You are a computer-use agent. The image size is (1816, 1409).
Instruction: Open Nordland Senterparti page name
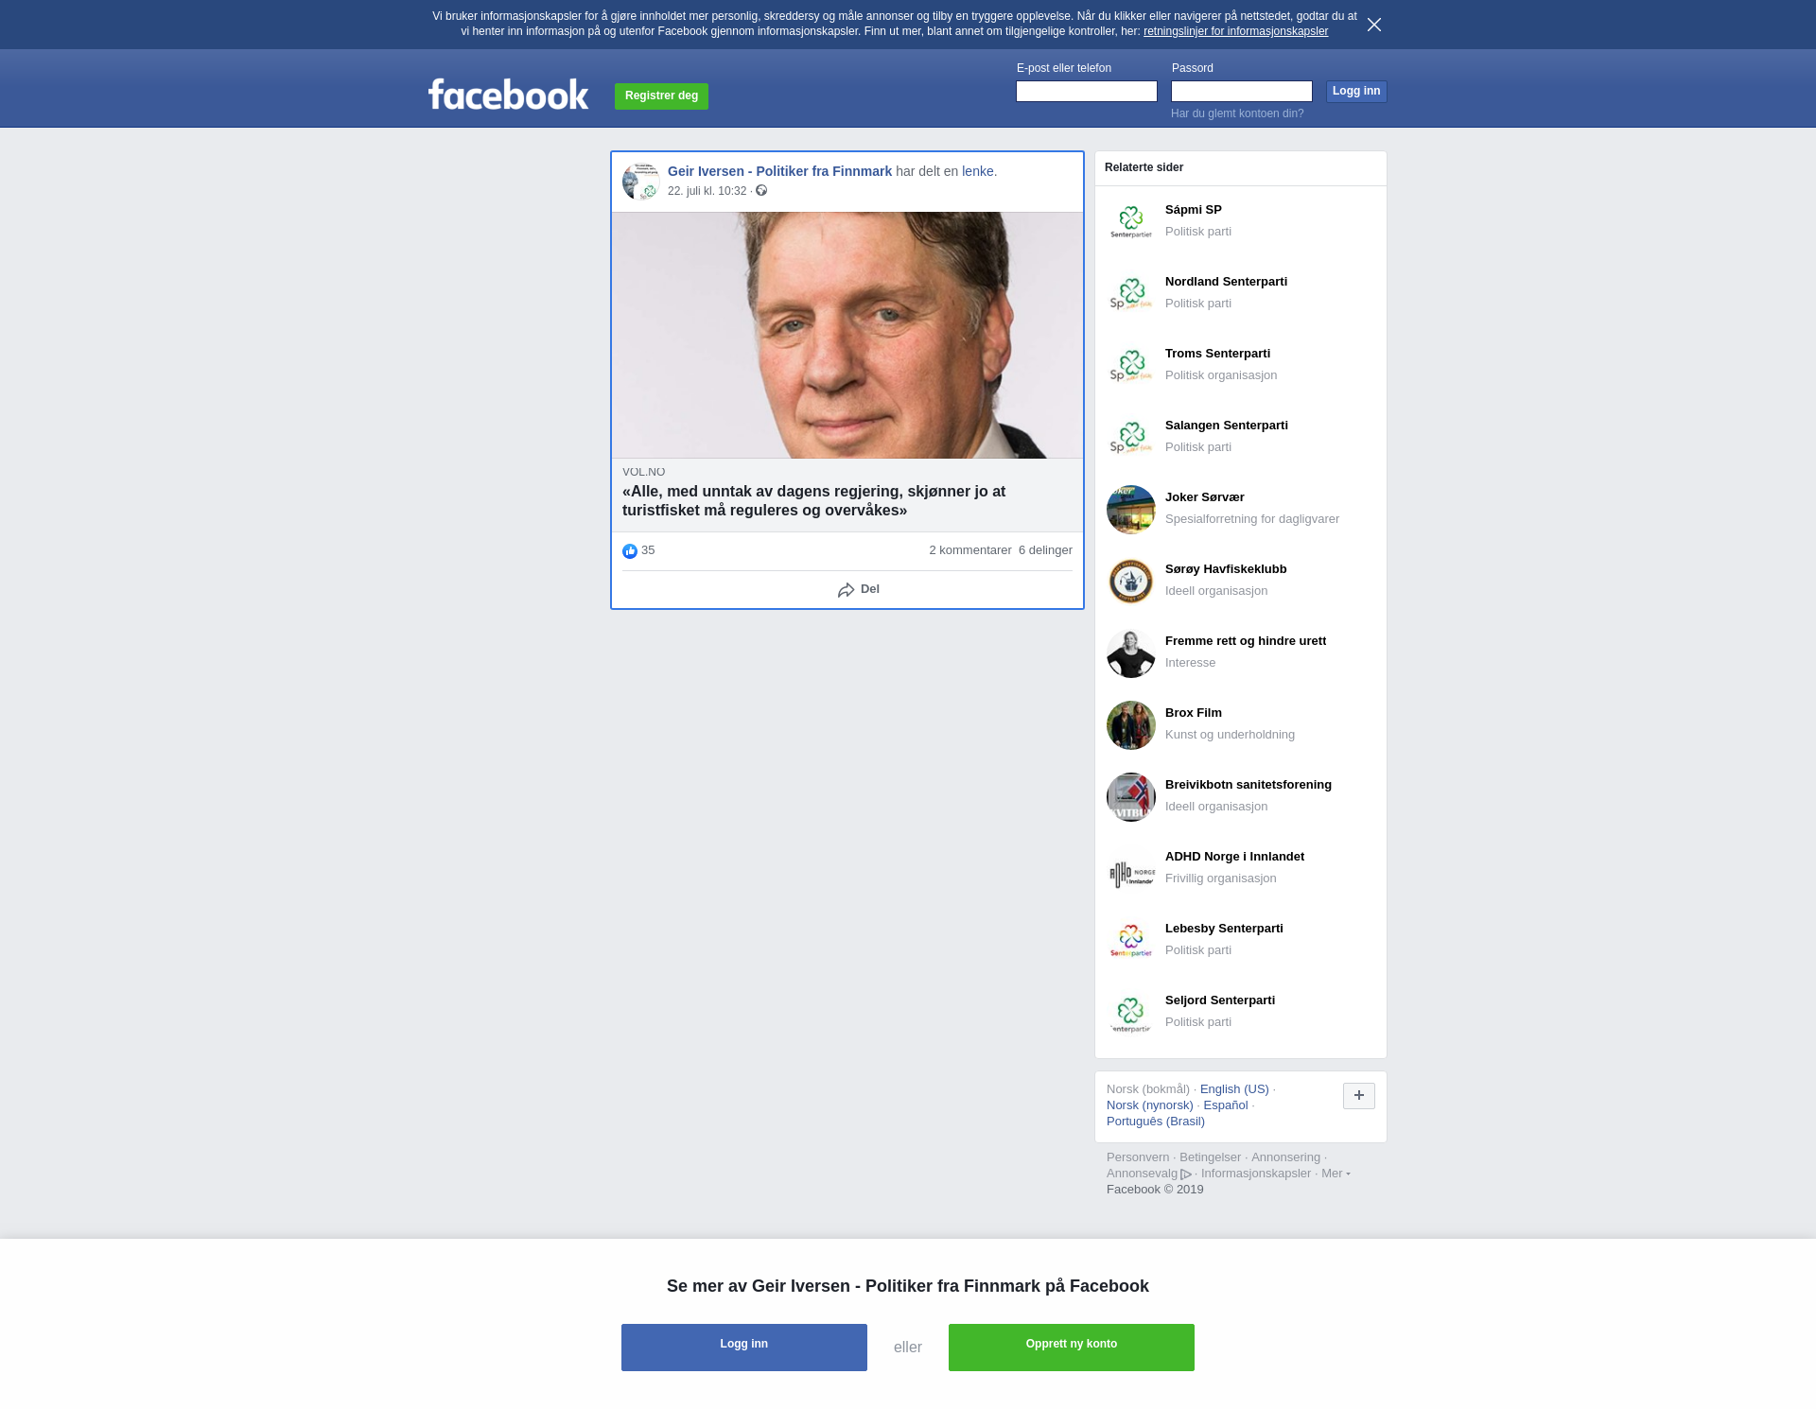click(x=1226, y=282)
